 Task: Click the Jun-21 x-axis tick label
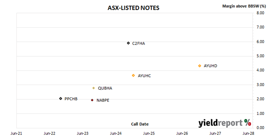tap(16, 133)
